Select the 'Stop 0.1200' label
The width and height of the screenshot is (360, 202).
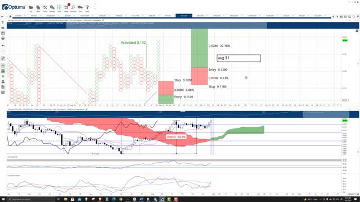183,80
